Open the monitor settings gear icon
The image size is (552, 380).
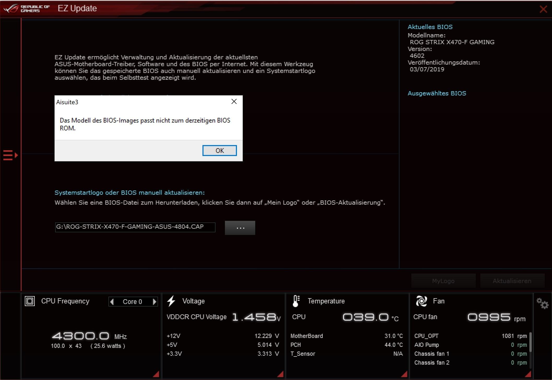click(x=542, y=303)
